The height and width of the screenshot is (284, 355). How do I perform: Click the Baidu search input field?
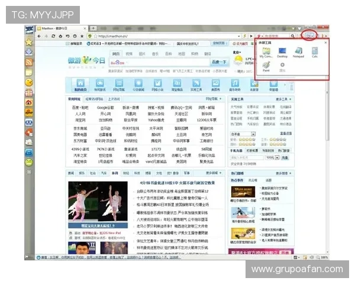[159, 63]
